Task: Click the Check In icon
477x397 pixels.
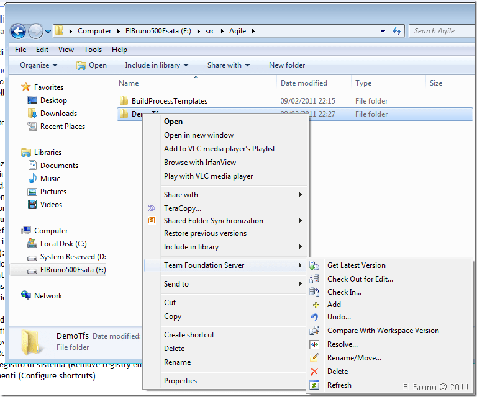Action: tap(314, 292)
